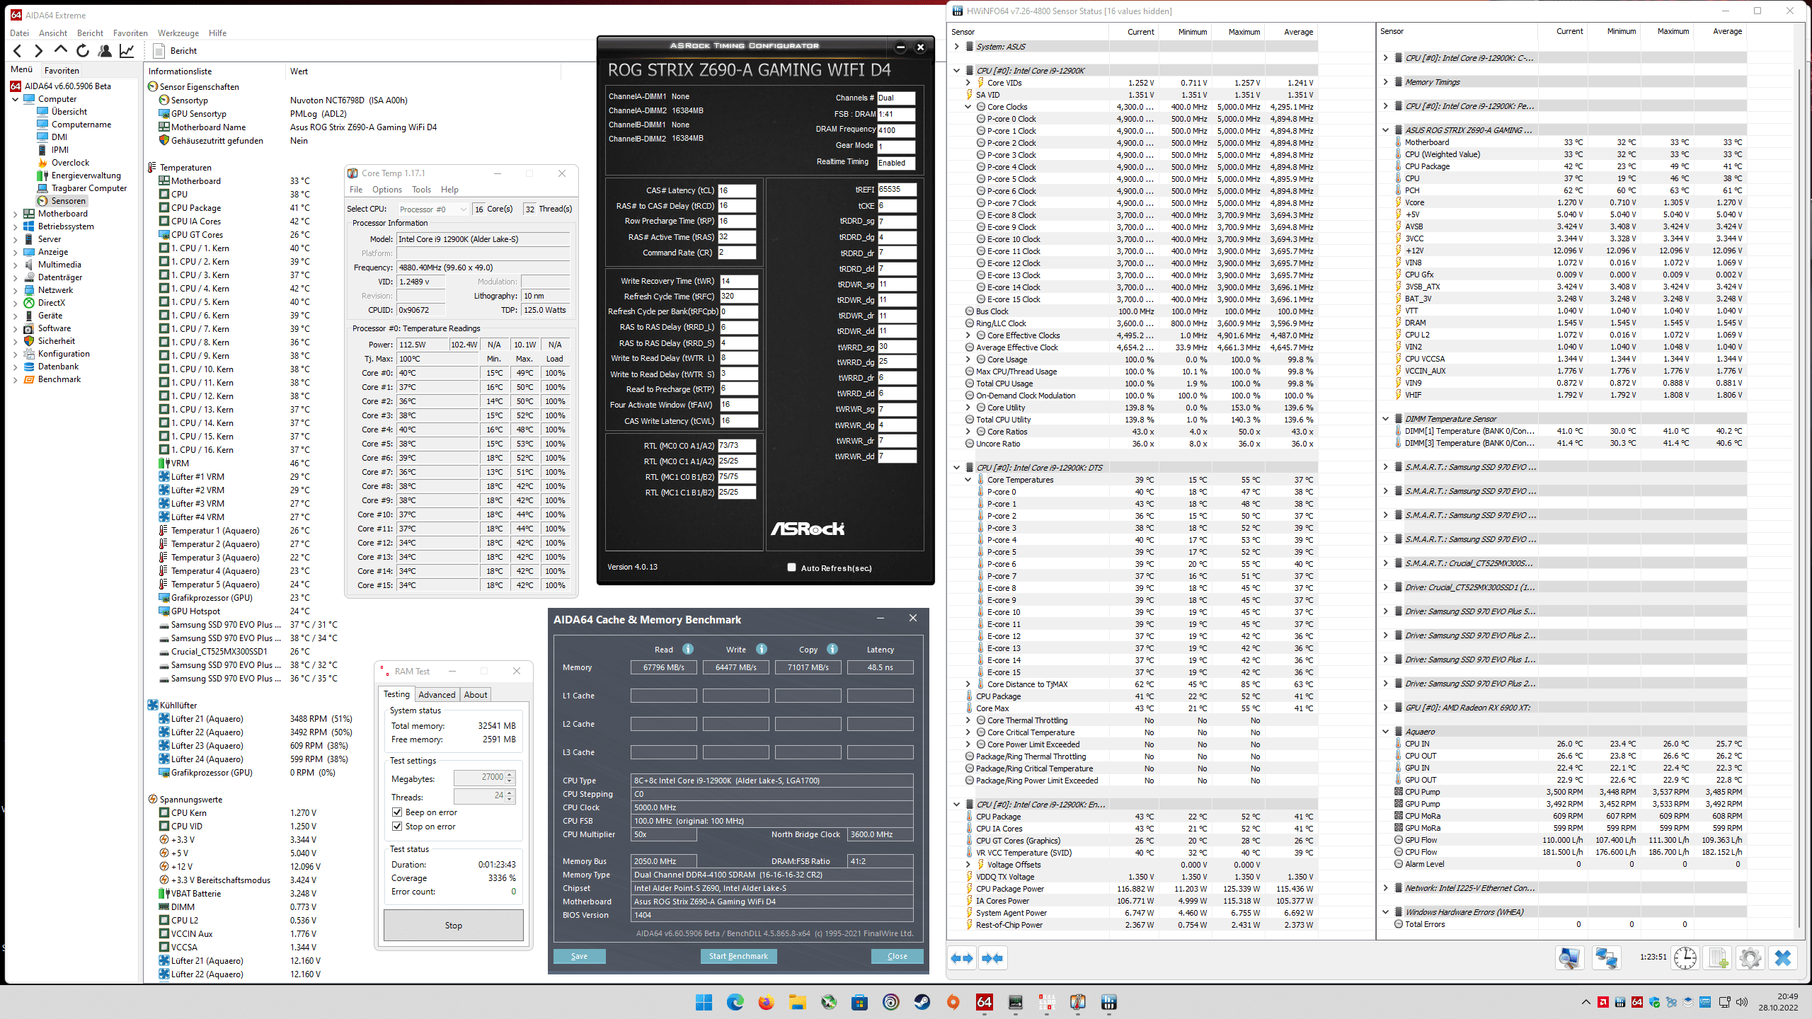Go forward in the AIDA64 navigation toolbar
Viewport: 1812px width, 1019px height.
click(x=39, y=51)
